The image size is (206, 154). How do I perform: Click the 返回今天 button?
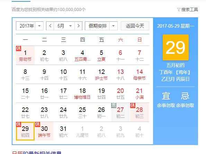135,26
